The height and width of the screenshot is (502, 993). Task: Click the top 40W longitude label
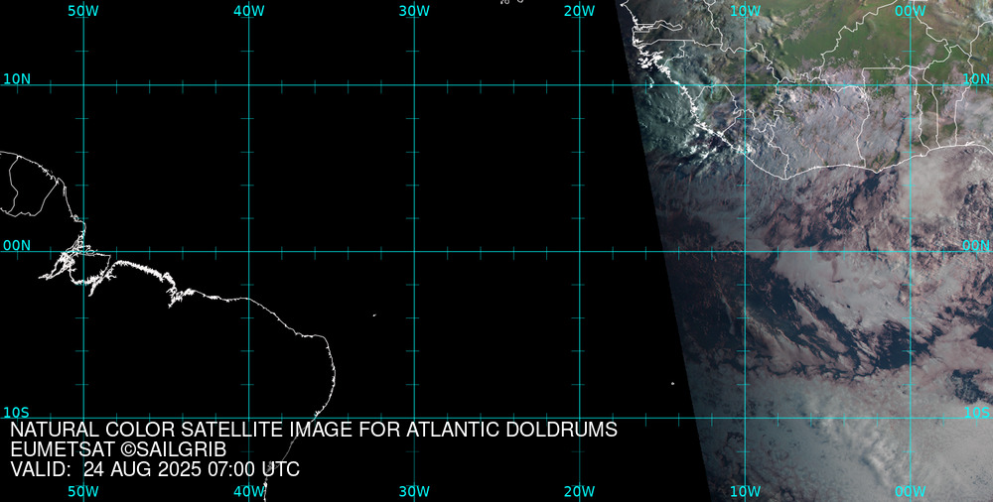[249, 11]
